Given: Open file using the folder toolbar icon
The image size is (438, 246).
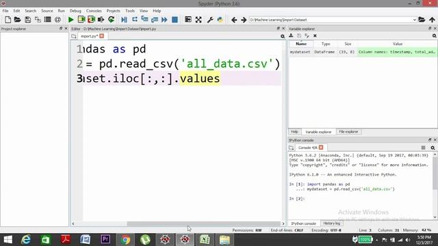Looking at the screenshot, I should 17,20.
